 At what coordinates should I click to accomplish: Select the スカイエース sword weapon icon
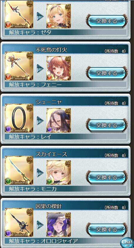(x=19, y=170)
